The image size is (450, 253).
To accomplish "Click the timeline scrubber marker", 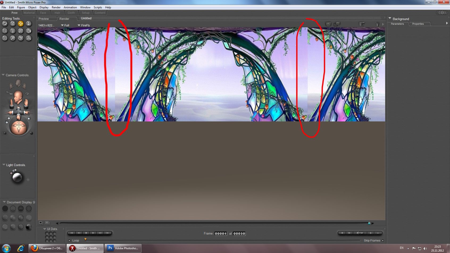I will (85, 239).
